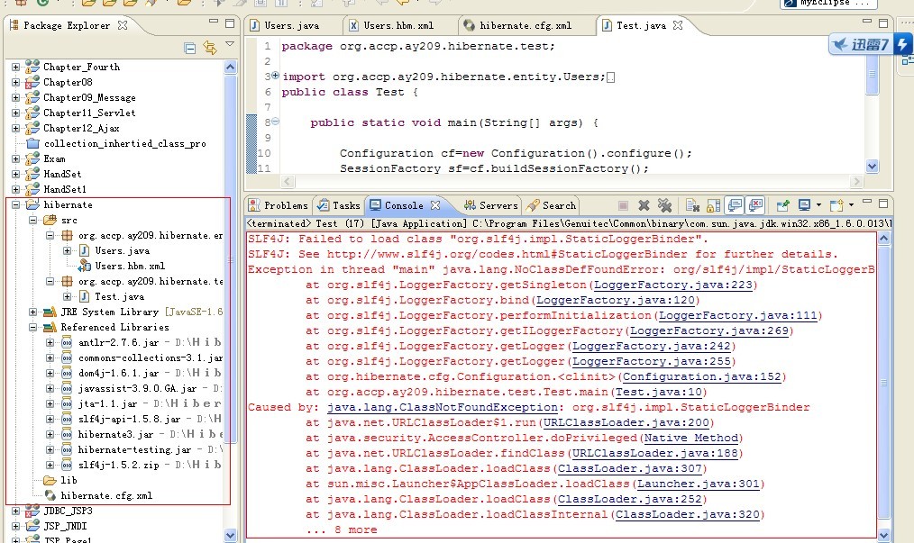914x543 pixels.
Task: Click Pin Console icon
Action: pyautogui.click(x=782, y=206)
